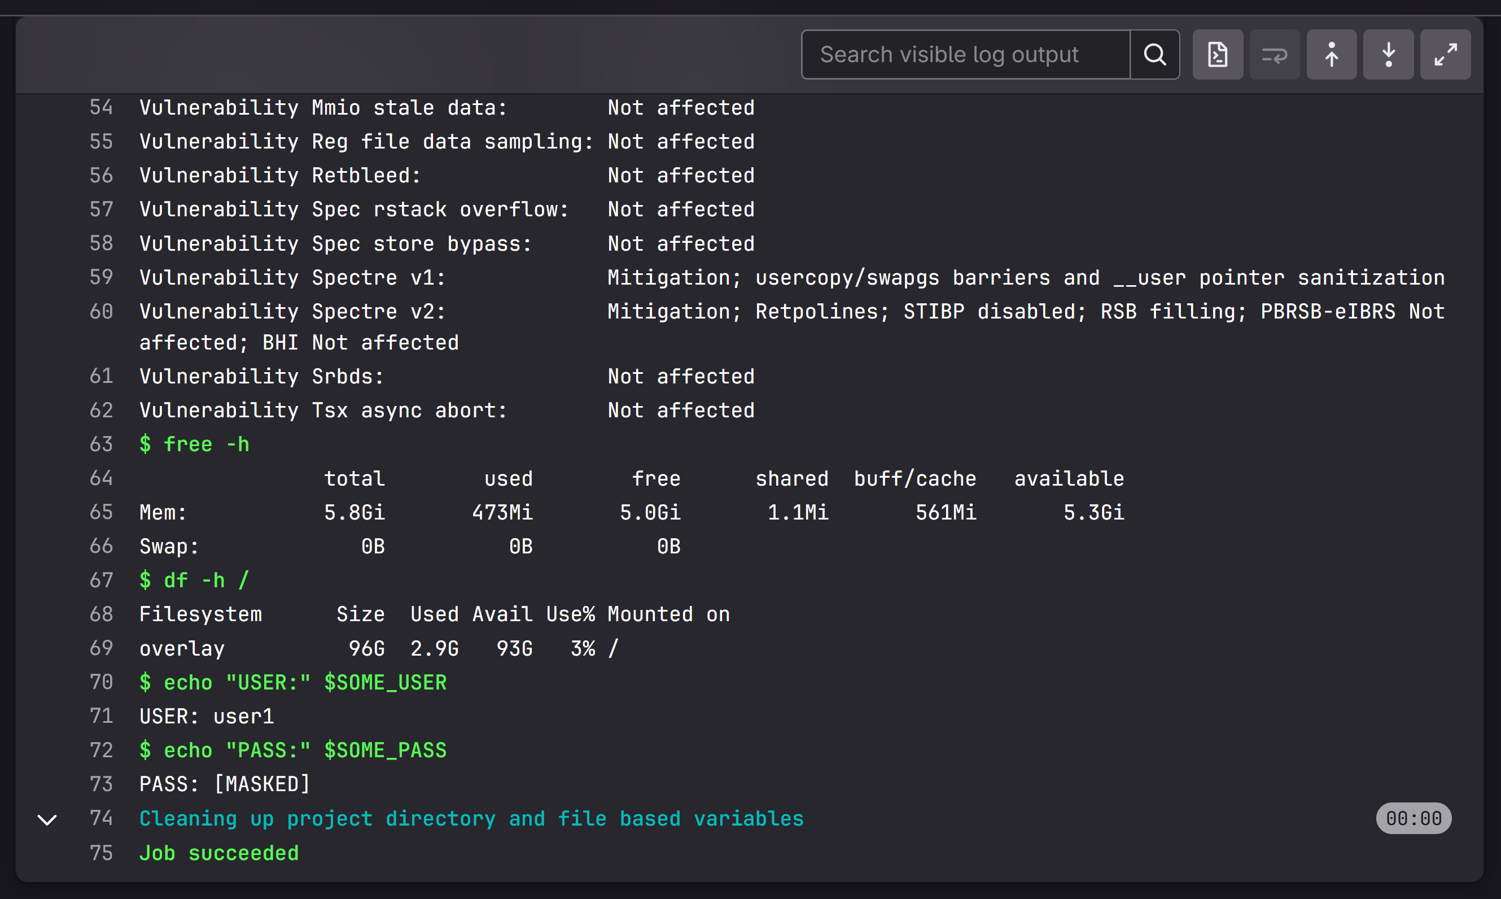Open line number 70 link
The image size is (1501, 899).
[x=101, y=682]
